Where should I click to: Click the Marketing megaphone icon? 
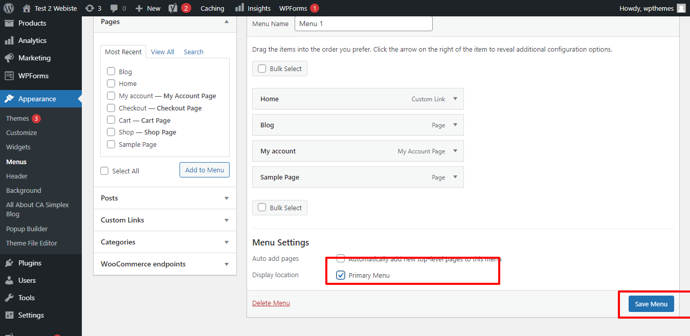coord(9,58)
